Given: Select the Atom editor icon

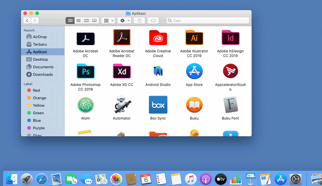Looking at the screenshot, I should pos(85,105).
